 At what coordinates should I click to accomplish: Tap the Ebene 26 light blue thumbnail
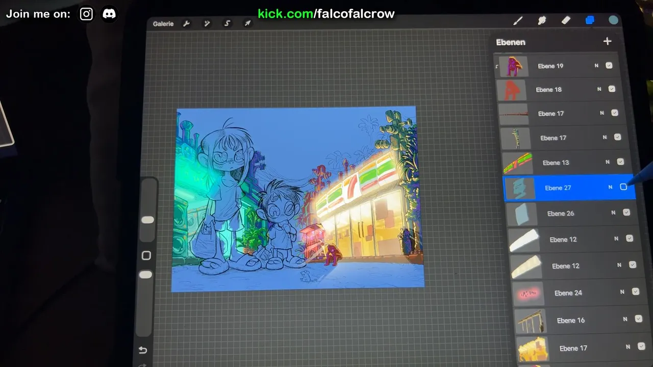(x=522, y=214)
